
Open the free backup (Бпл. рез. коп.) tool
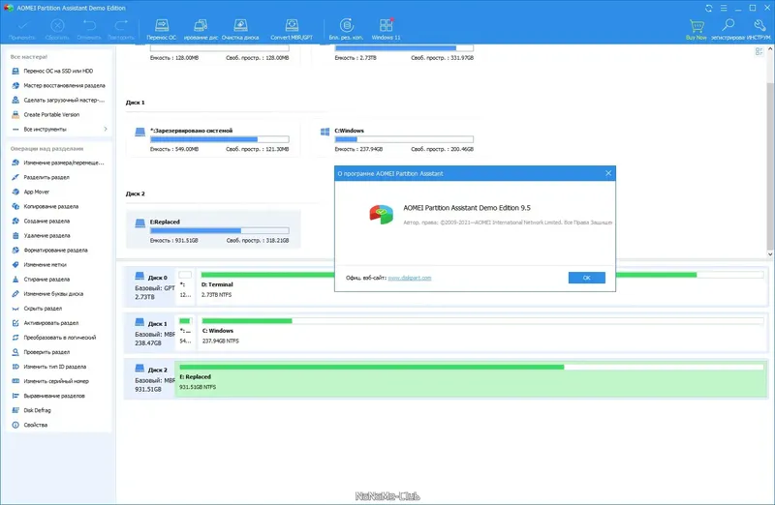coord(347,29)
